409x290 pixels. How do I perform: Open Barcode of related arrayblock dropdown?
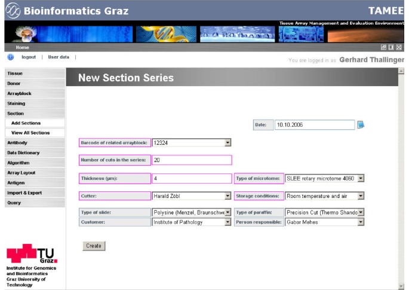pos(227,143)
